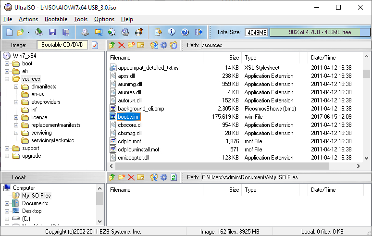Click the Add files icon in the Local toolbar
Image resolution: width=372 pixels, height=236 pixels.
[154, 177]
